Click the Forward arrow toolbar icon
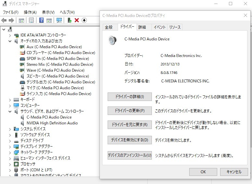The width and height of the screenshot is (252, 184). (11, 20)
